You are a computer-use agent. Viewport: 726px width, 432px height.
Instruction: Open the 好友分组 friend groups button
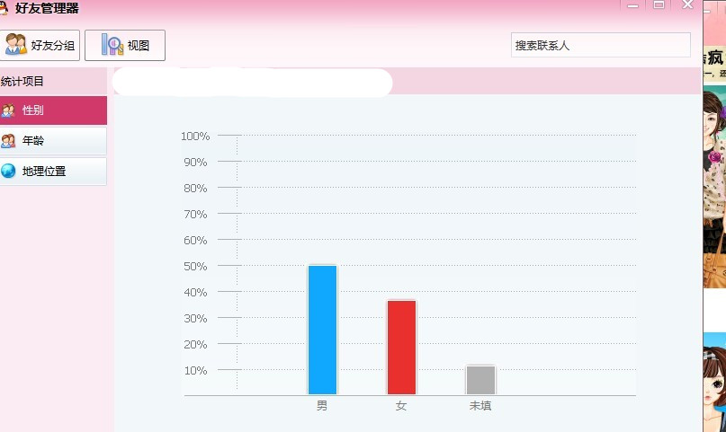(40, 45)
